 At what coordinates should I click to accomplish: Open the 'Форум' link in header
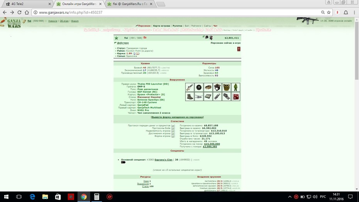coord(75,21)
